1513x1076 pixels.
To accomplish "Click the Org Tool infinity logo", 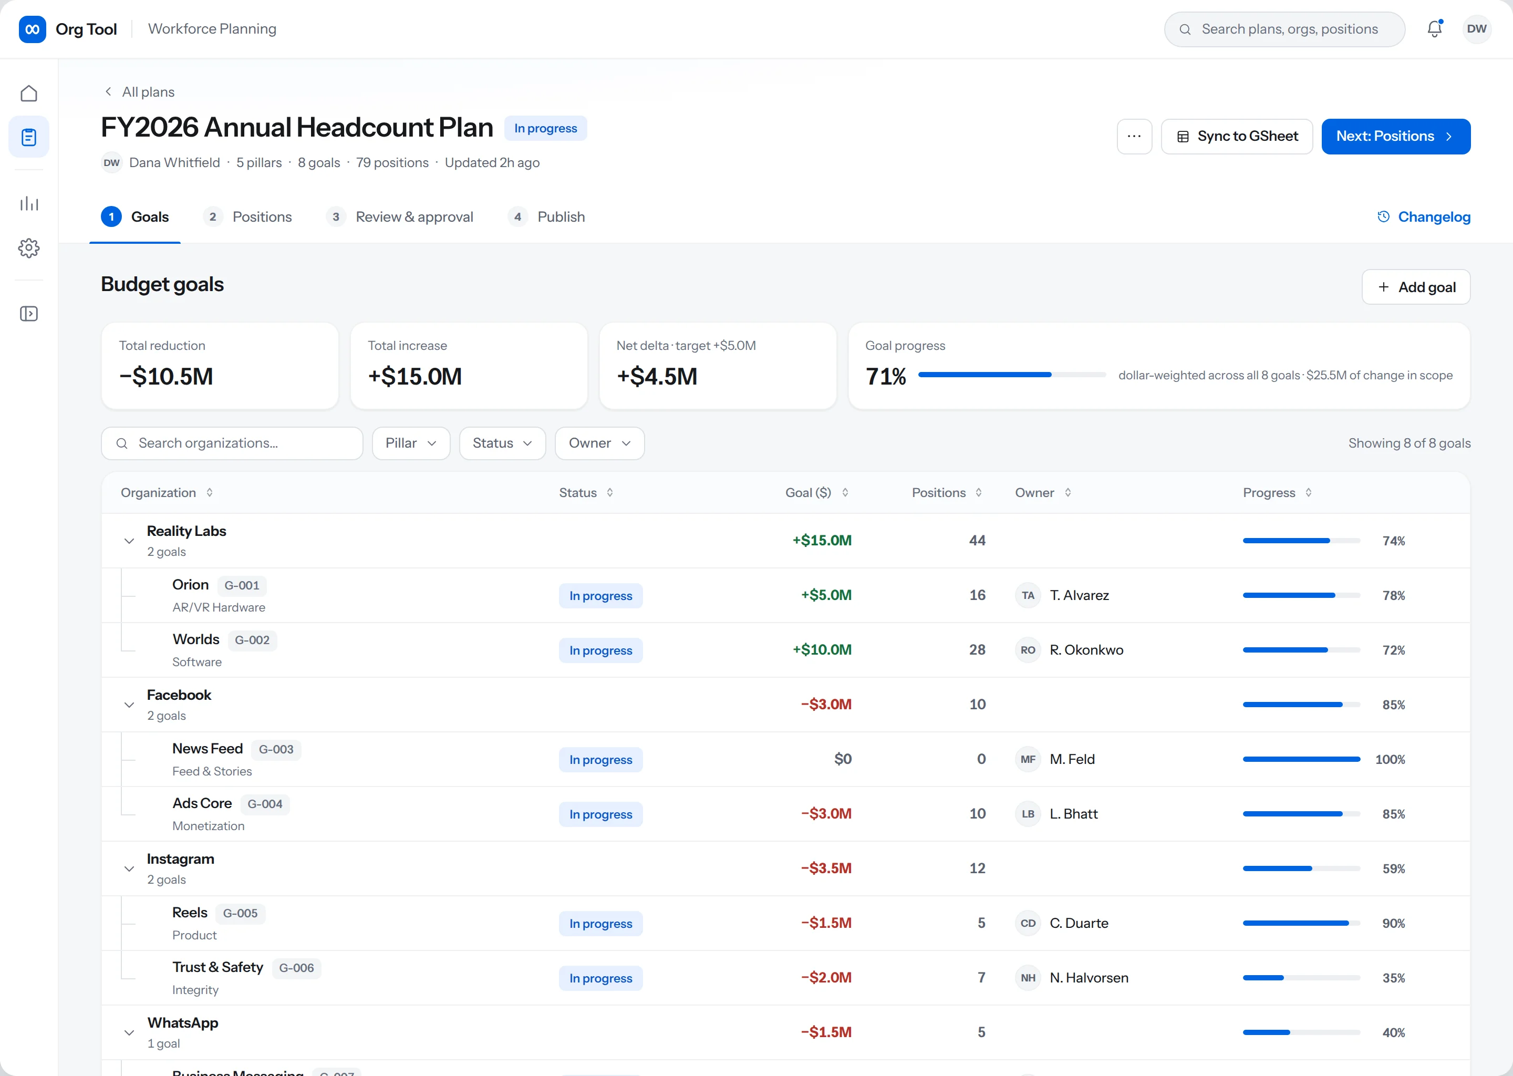I will (x=32, y=29).
